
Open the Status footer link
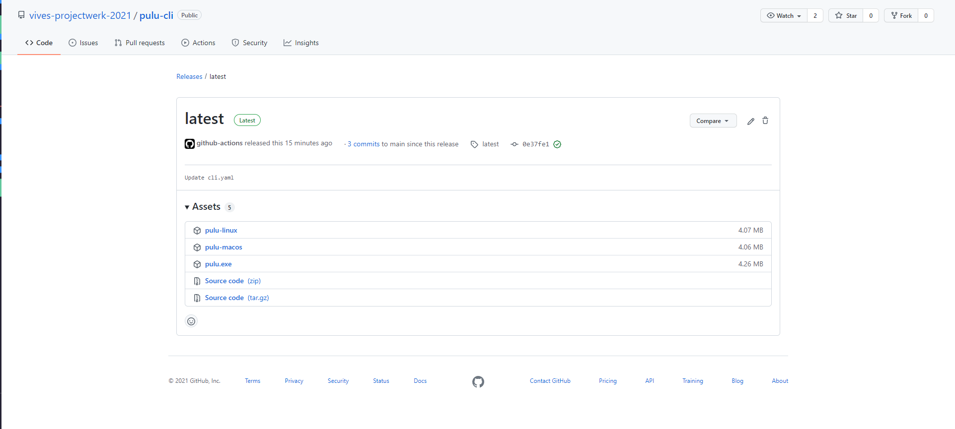(381, 381)
